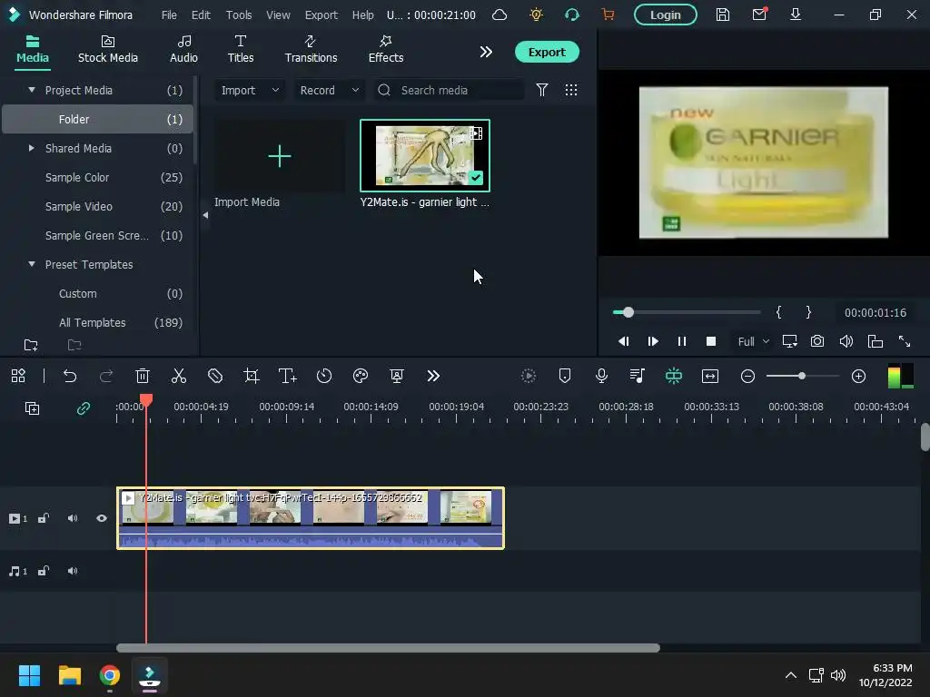
Task: Open the Color palette tool
Action: coord(361,376)
